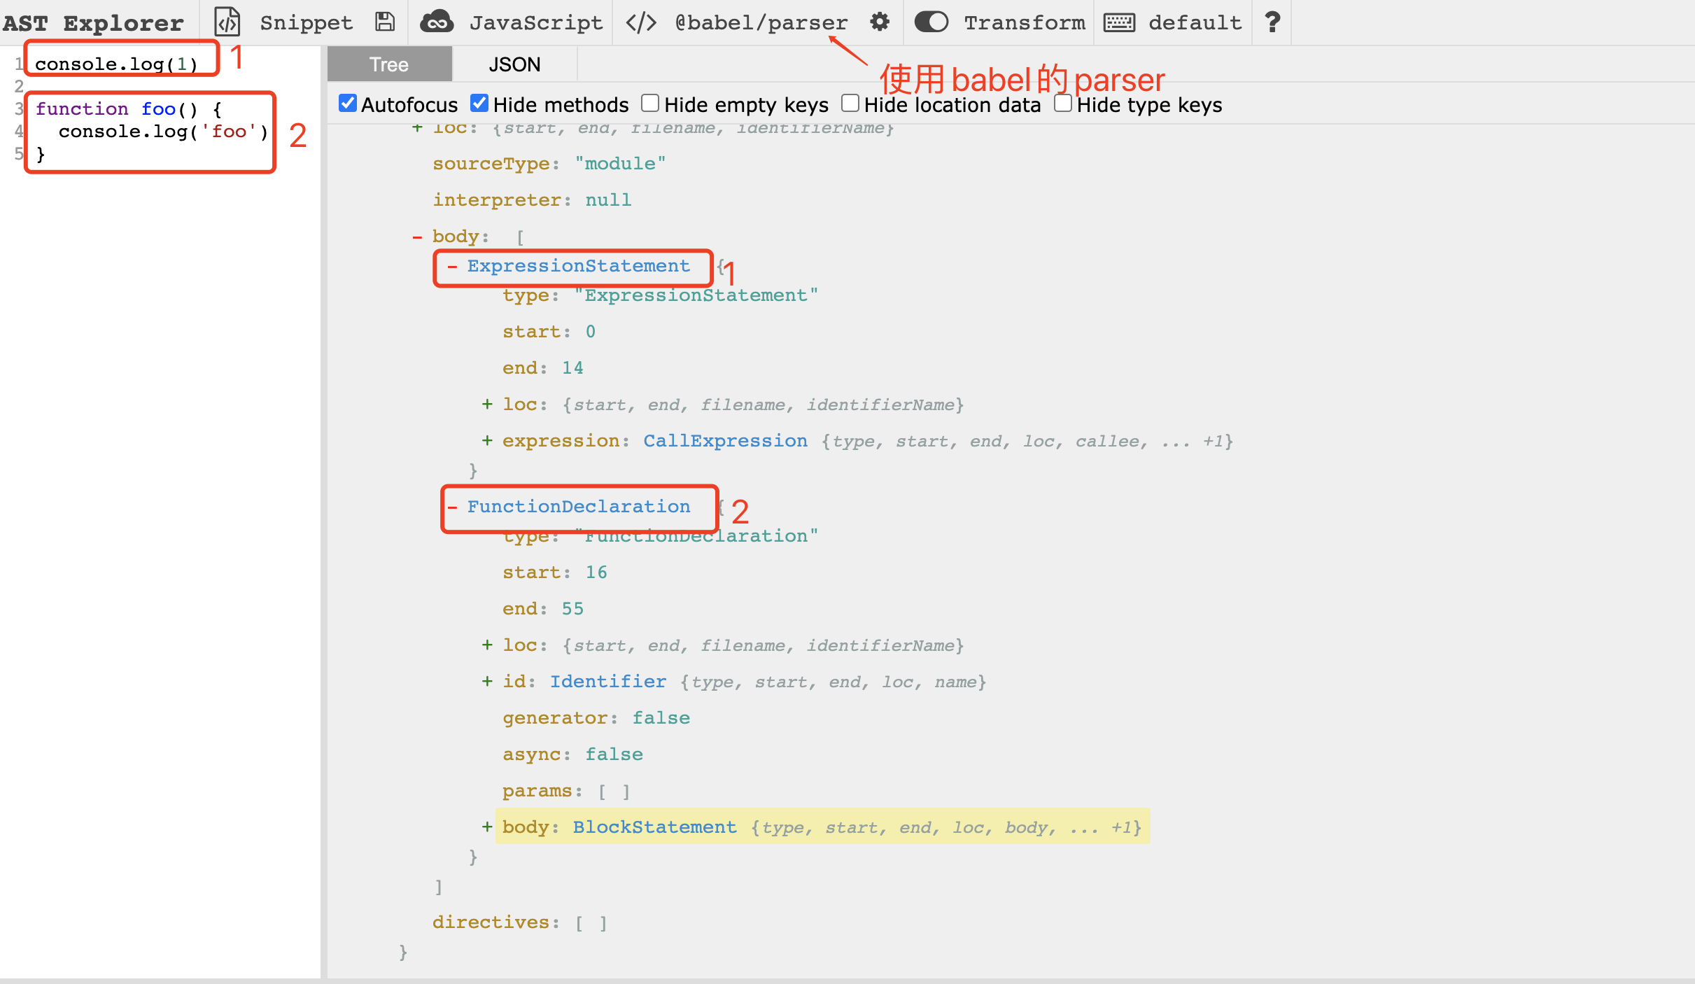Click the keyboard icon next to default
This screenshot has height=984, width=1695.
point(1119,22)
